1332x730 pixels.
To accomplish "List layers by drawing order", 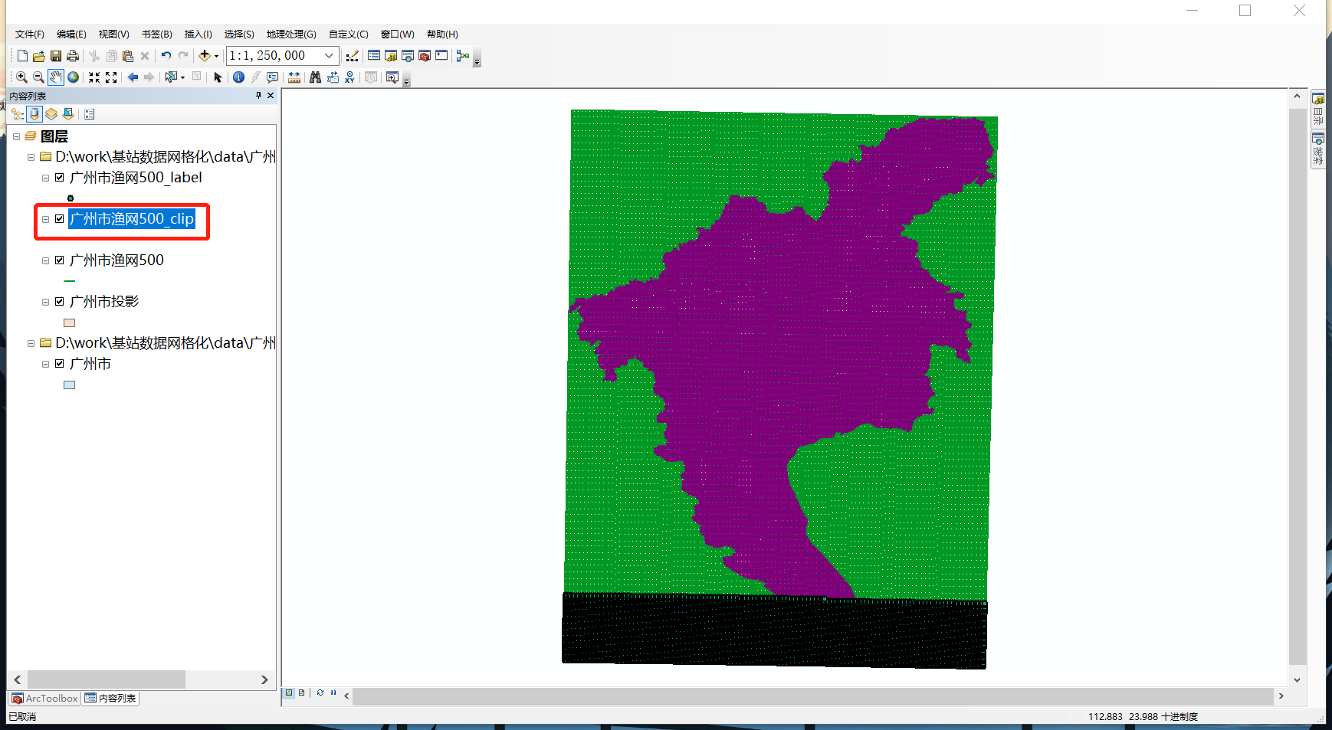I will [18, 114].
